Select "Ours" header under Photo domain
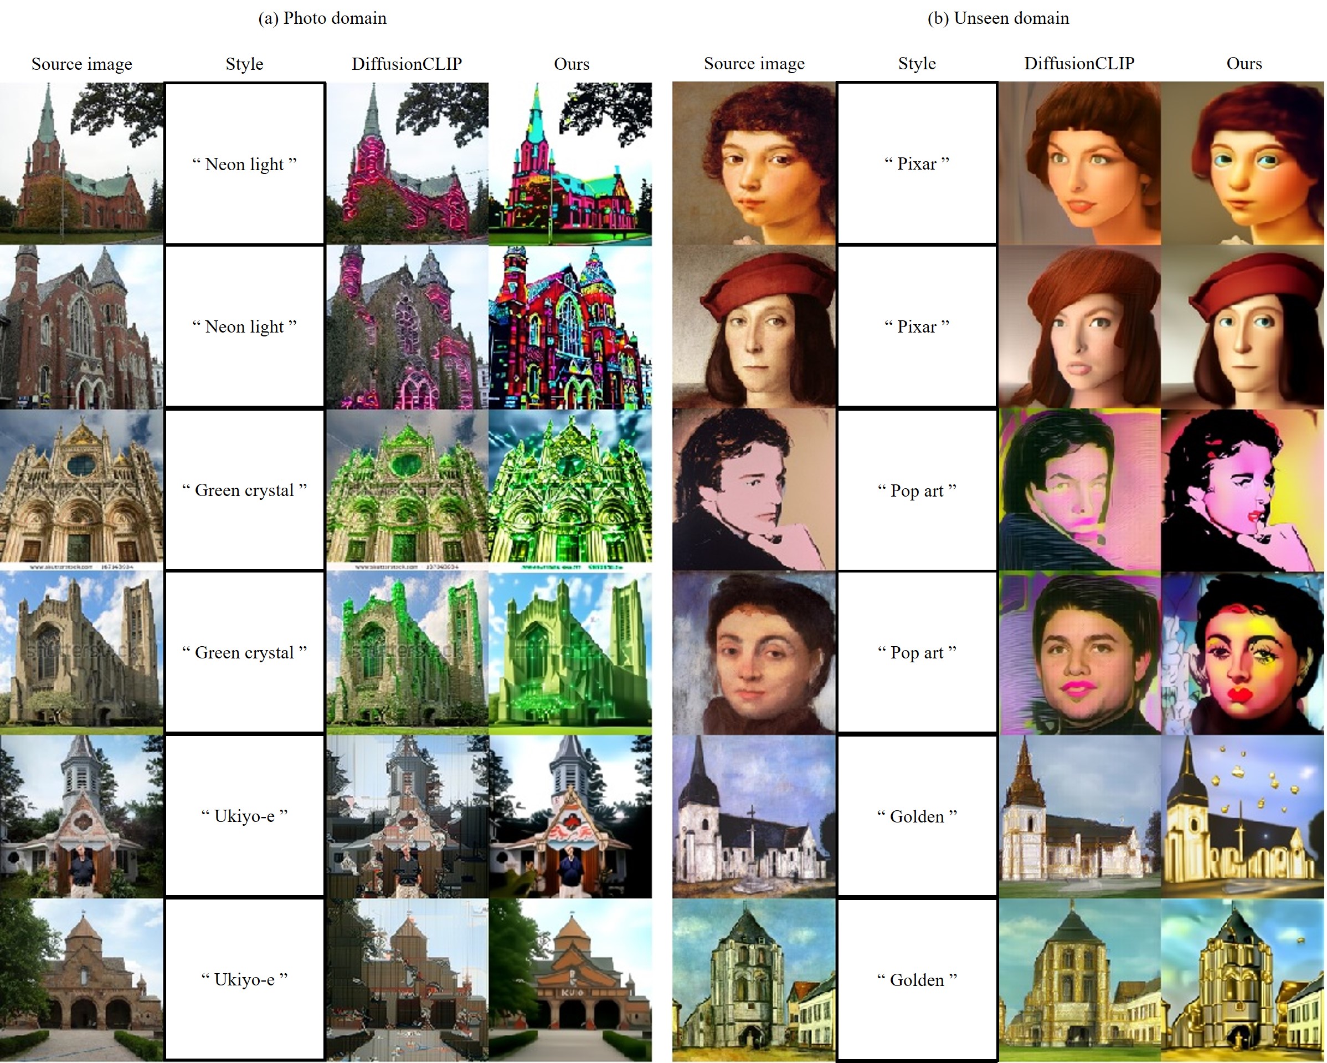The width and height of the screenshot is (1327, 1063). [x=571, y=64]
